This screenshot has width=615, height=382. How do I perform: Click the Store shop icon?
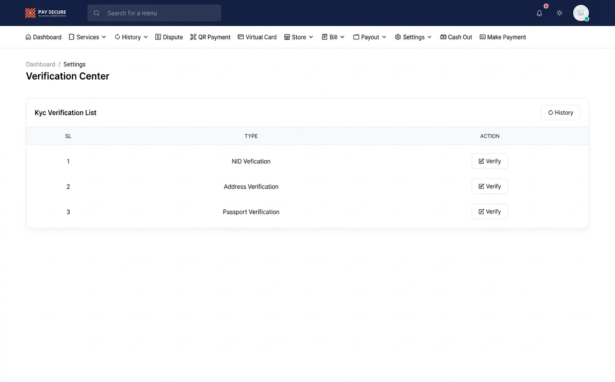pyautogui.click(x=287, y=37)
